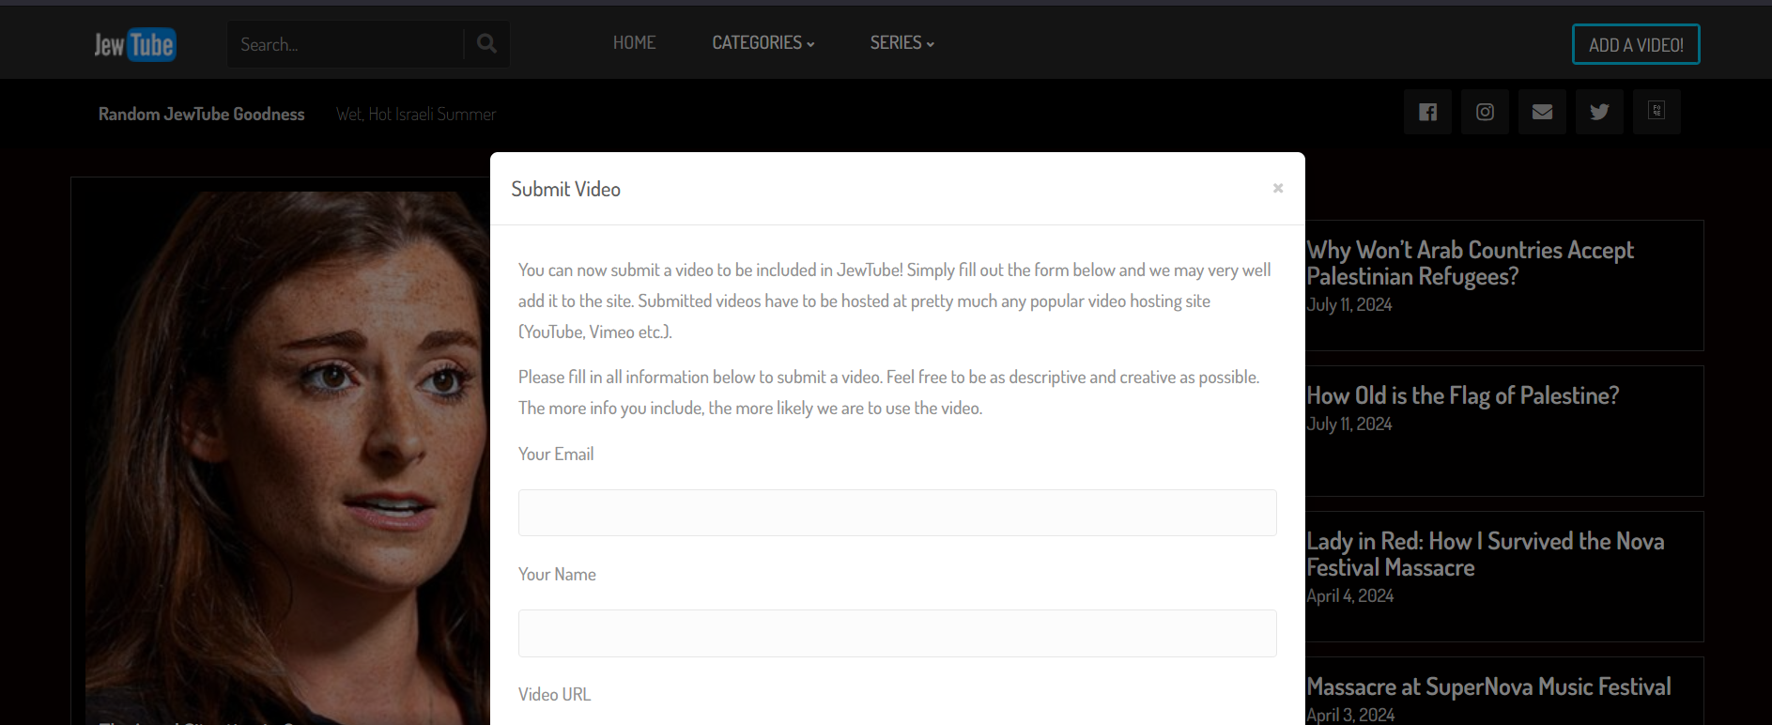This screenshot has height=725, width=1772.
Task: Open the Instagram social icon
Action: click(x=1485, y=112)
